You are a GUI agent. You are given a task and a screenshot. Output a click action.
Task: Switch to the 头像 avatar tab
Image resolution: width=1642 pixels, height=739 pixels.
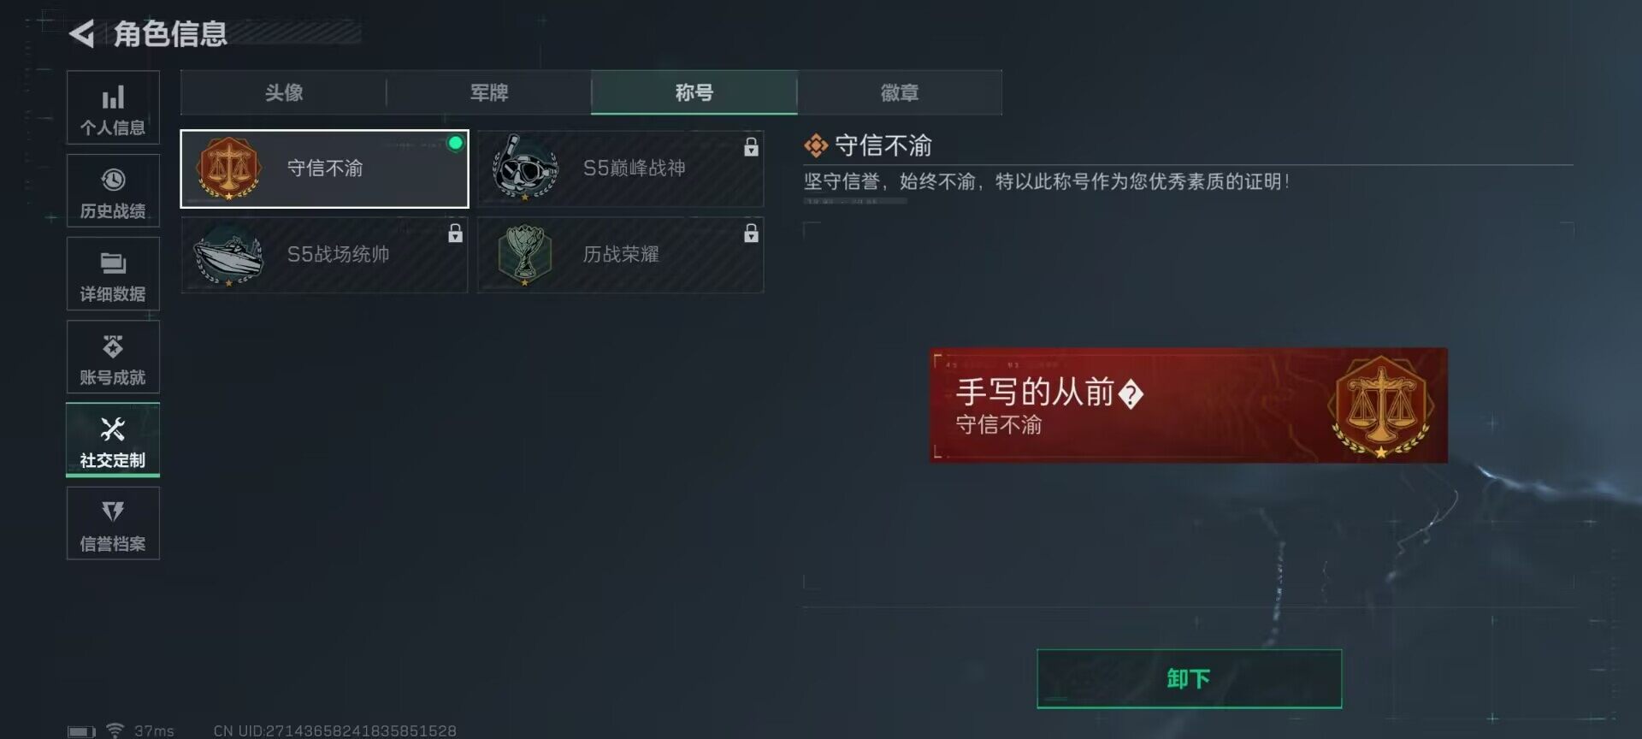[284, 92]
